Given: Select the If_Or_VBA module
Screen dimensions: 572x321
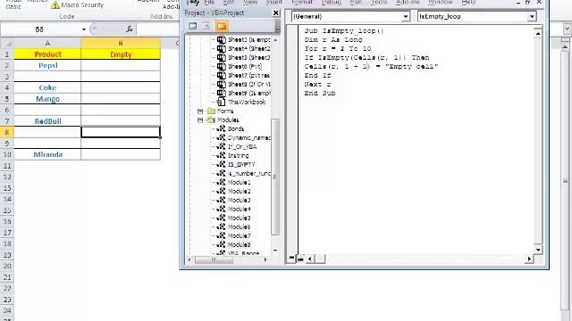Looking at the screenshot, I should click(x=242, y=146).
